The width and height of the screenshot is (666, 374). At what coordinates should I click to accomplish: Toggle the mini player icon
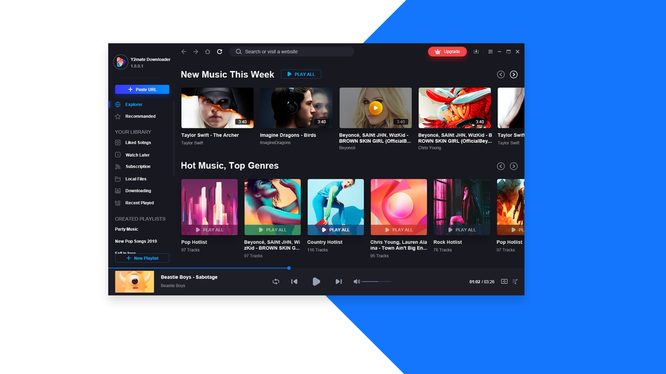[504, 282]
